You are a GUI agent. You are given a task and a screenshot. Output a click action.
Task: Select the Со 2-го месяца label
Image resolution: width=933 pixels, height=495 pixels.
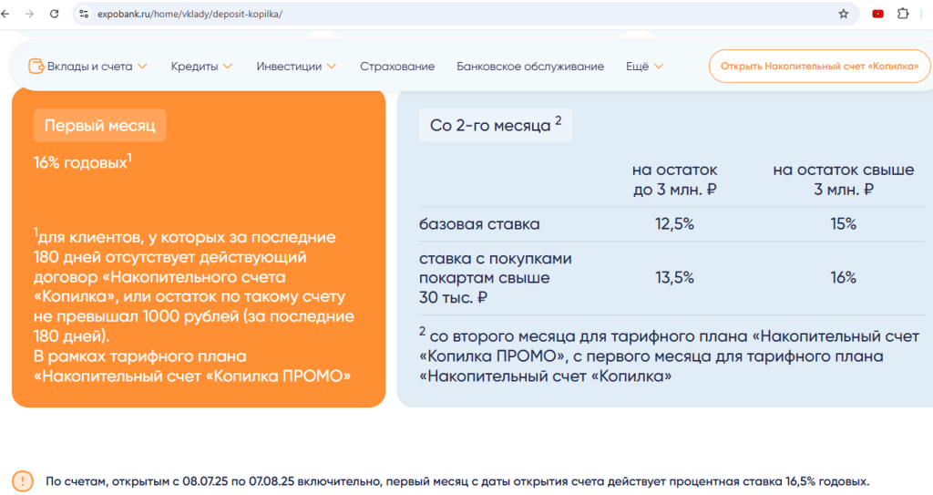(496, 125)
